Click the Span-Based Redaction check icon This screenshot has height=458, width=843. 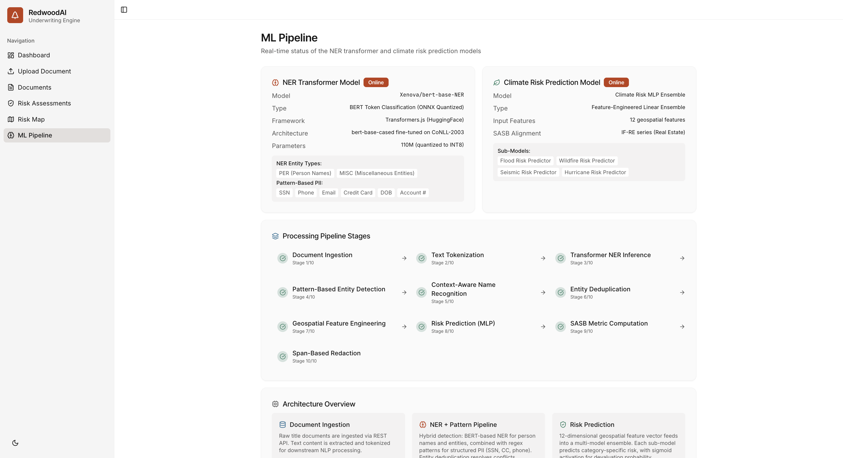[282, 356]
